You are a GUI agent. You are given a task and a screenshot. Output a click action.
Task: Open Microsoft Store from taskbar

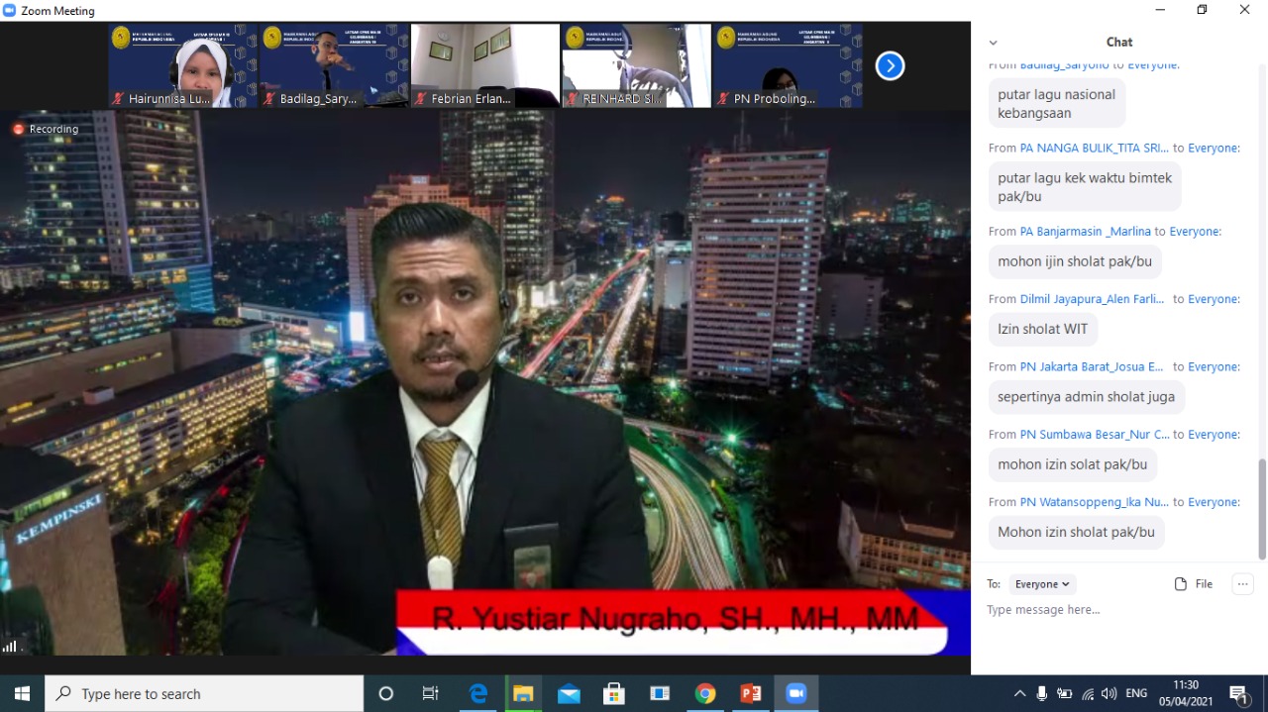point(614,693)
